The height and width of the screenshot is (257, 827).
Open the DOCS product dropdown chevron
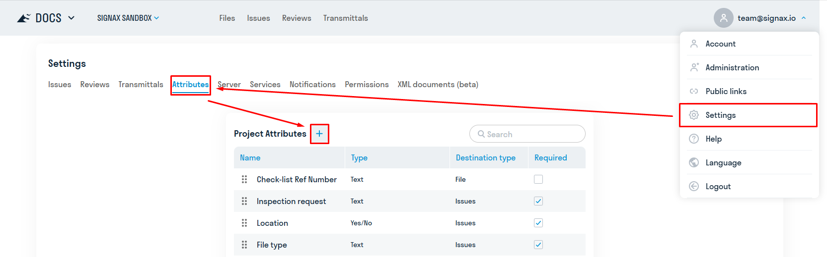point(71,18)
